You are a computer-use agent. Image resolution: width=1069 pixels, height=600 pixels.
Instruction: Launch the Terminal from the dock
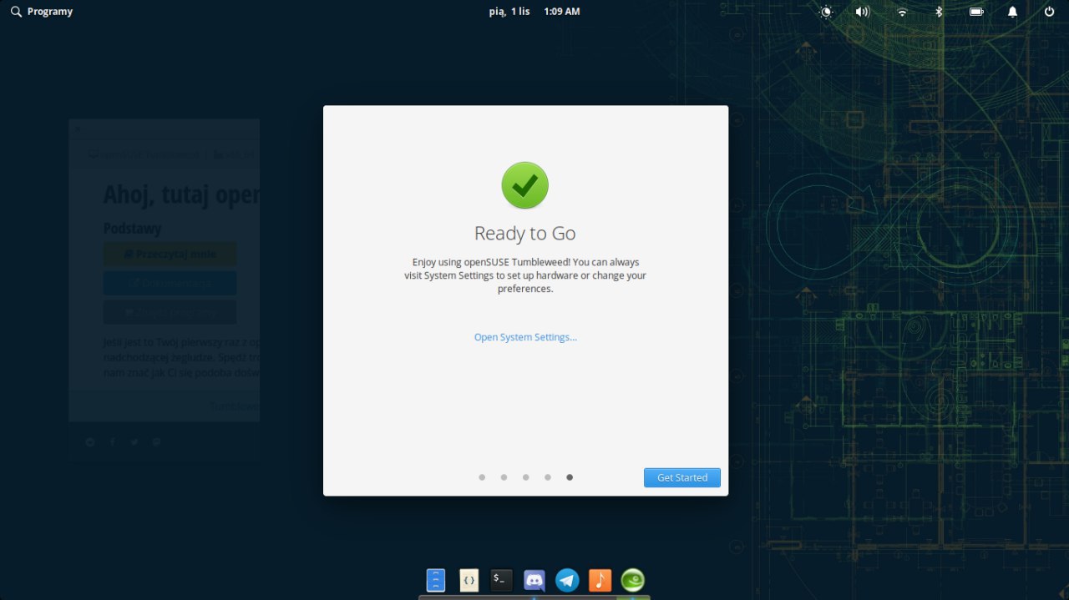[501, 580]
